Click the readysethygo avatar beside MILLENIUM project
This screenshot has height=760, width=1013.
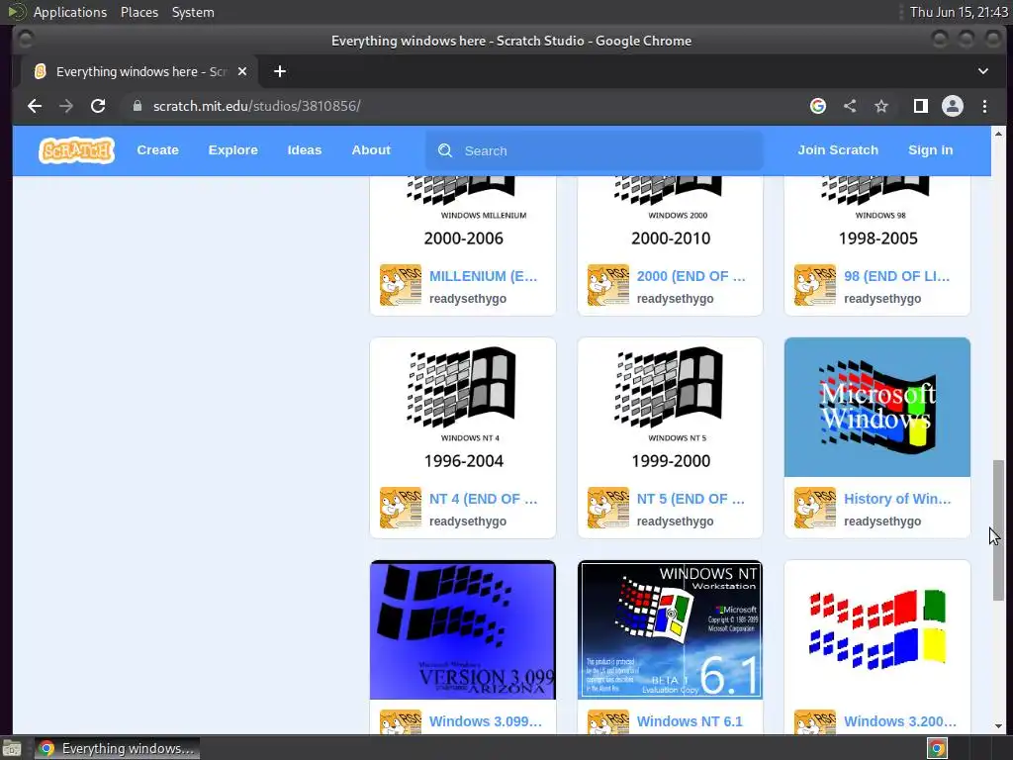click(401, 284)
